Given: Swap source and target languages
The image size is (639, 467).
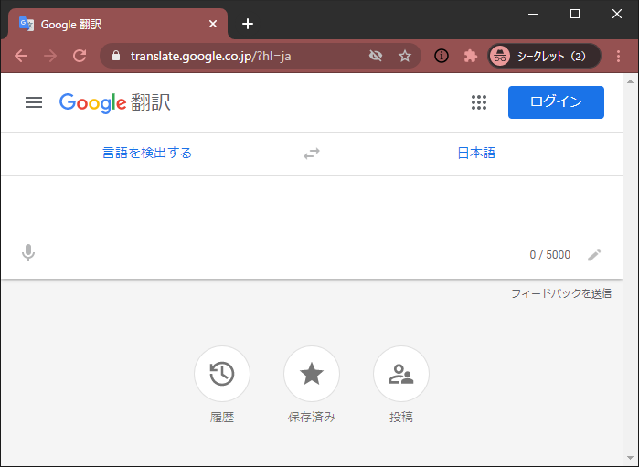Looking at the screenshot, I should 312,154.
